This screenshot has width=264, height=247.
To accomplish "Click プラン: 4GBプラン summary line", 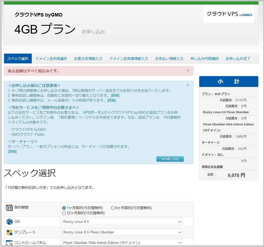I will pyautogui.click(x=216, y=94).
